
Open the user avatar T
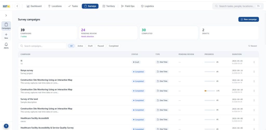tap(6, 126)
